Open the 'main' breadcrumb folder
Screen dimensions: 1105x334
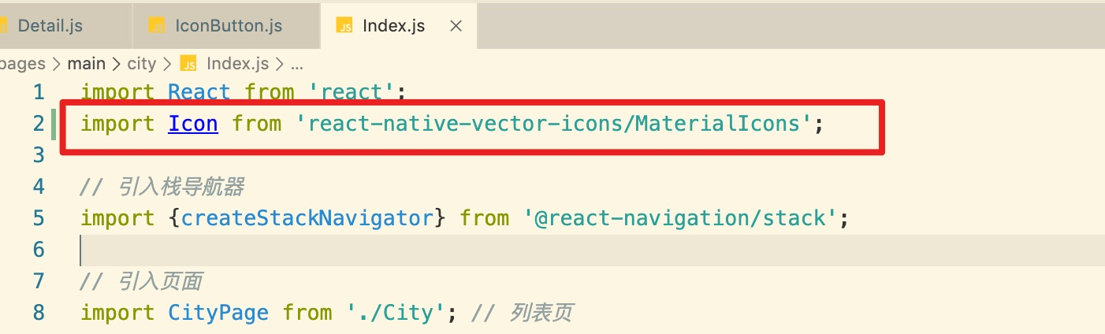(86, 64)
